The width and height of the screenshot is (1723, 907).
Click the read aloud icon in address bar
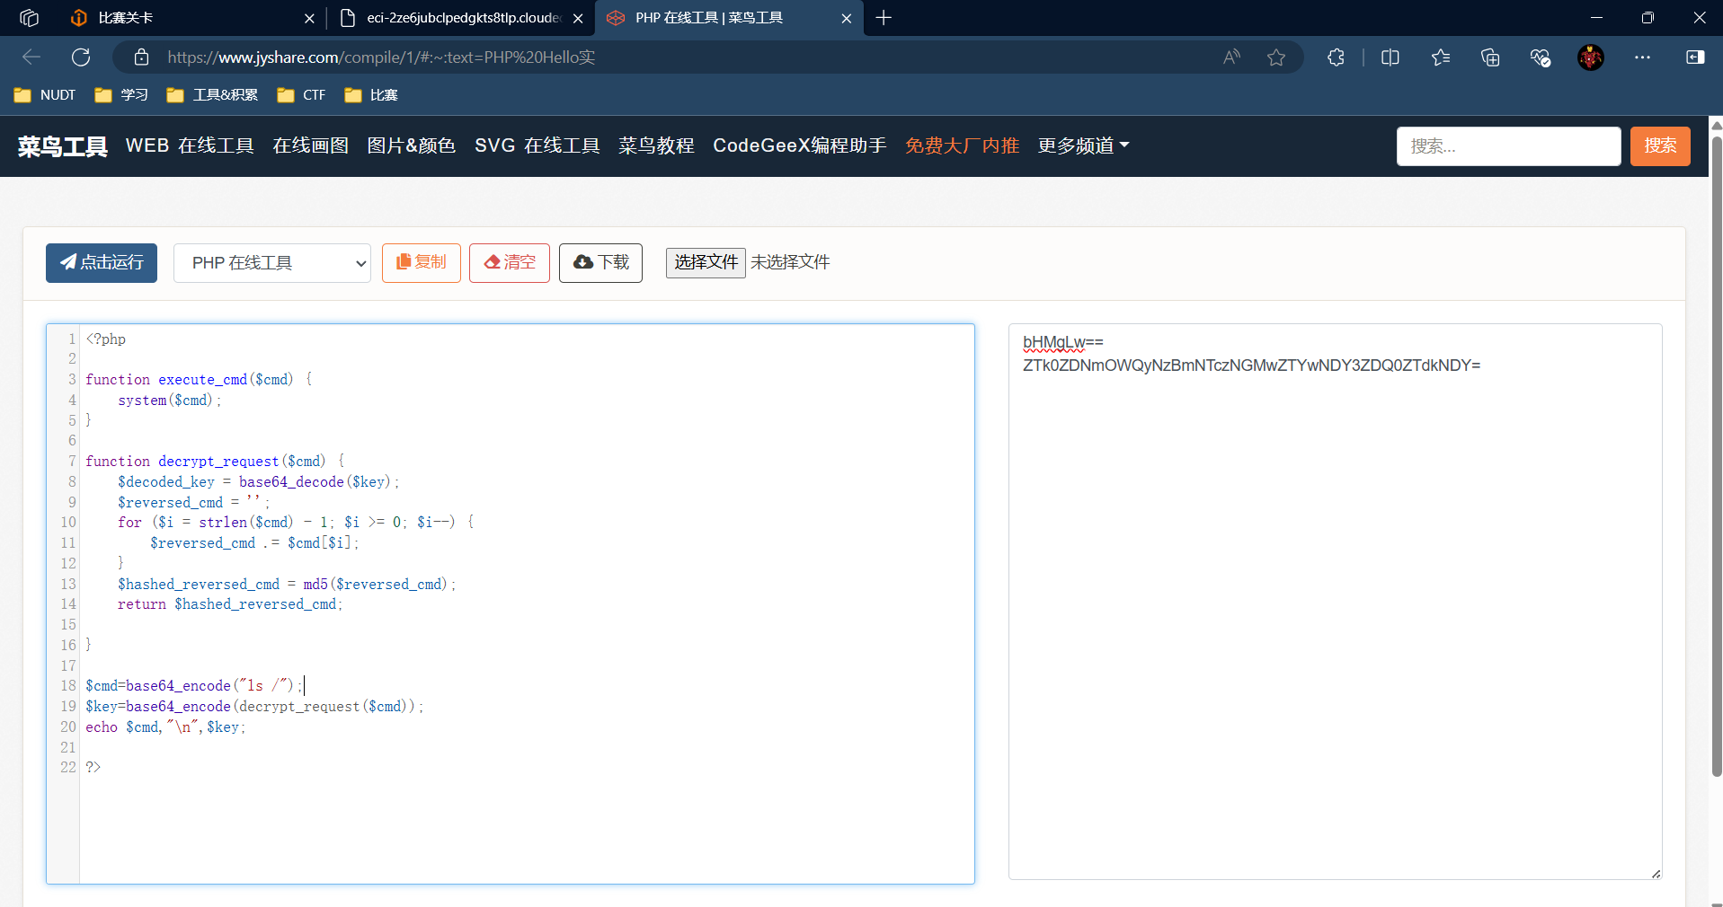(1231, 57)
